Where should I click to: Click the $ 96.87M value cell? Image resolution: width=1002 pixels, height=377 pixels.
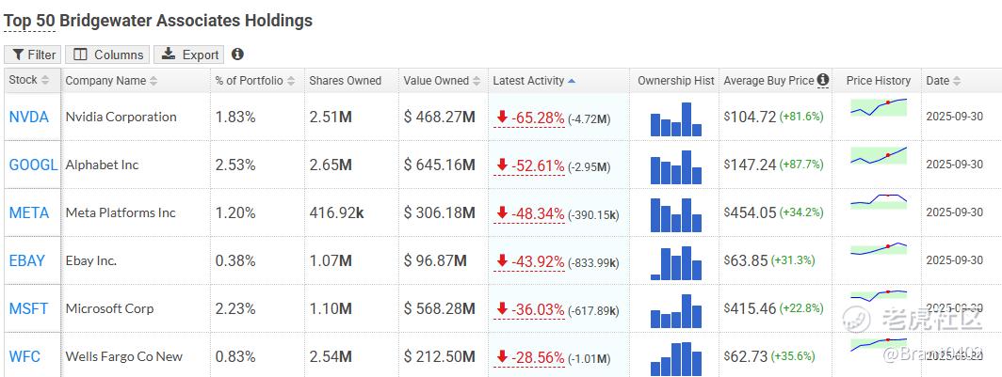pos(435,260)
